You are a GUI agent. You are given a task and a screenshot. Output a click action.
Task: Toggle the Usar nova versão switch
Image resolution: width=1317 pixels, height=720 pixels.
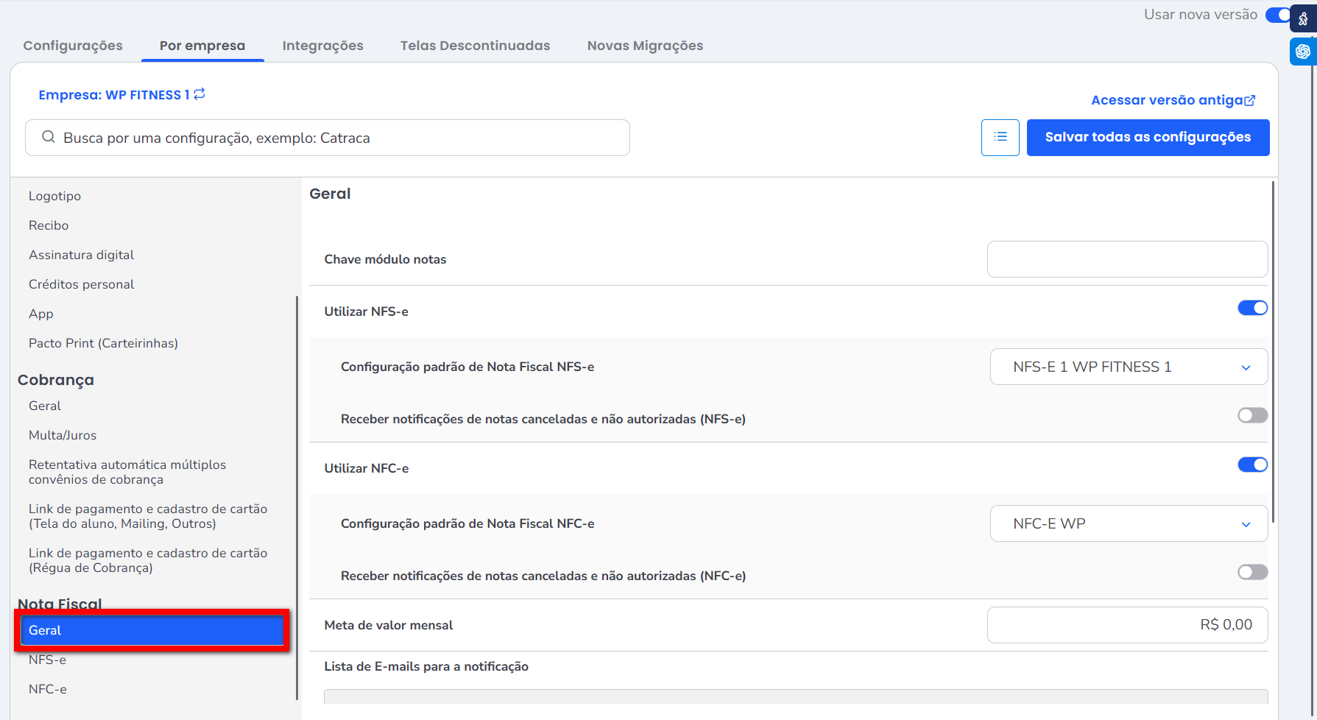coord(1277,15)
